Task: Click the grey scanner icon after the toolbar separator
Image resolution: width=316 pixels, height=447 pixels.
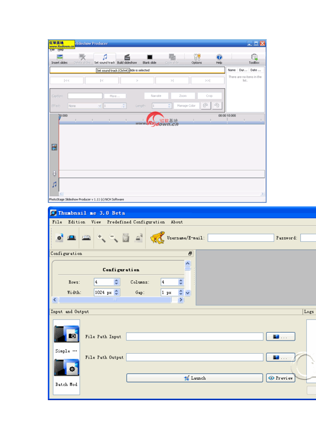Action: (86, 238)
